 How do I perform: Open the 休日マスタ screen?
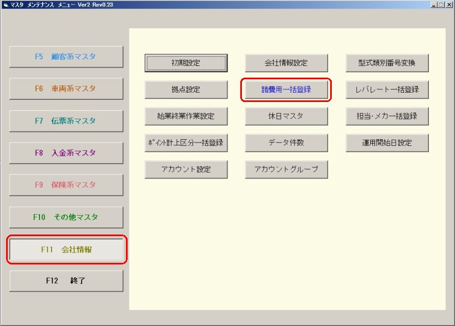point(286,116)
